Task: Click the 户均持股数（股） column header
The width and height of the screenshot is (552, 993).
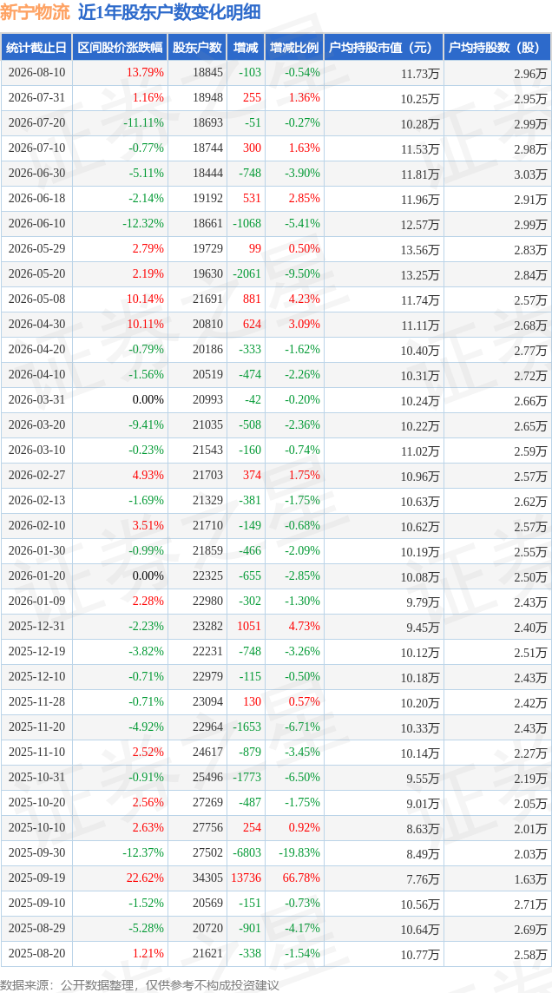Action: (x=497, y=48)
